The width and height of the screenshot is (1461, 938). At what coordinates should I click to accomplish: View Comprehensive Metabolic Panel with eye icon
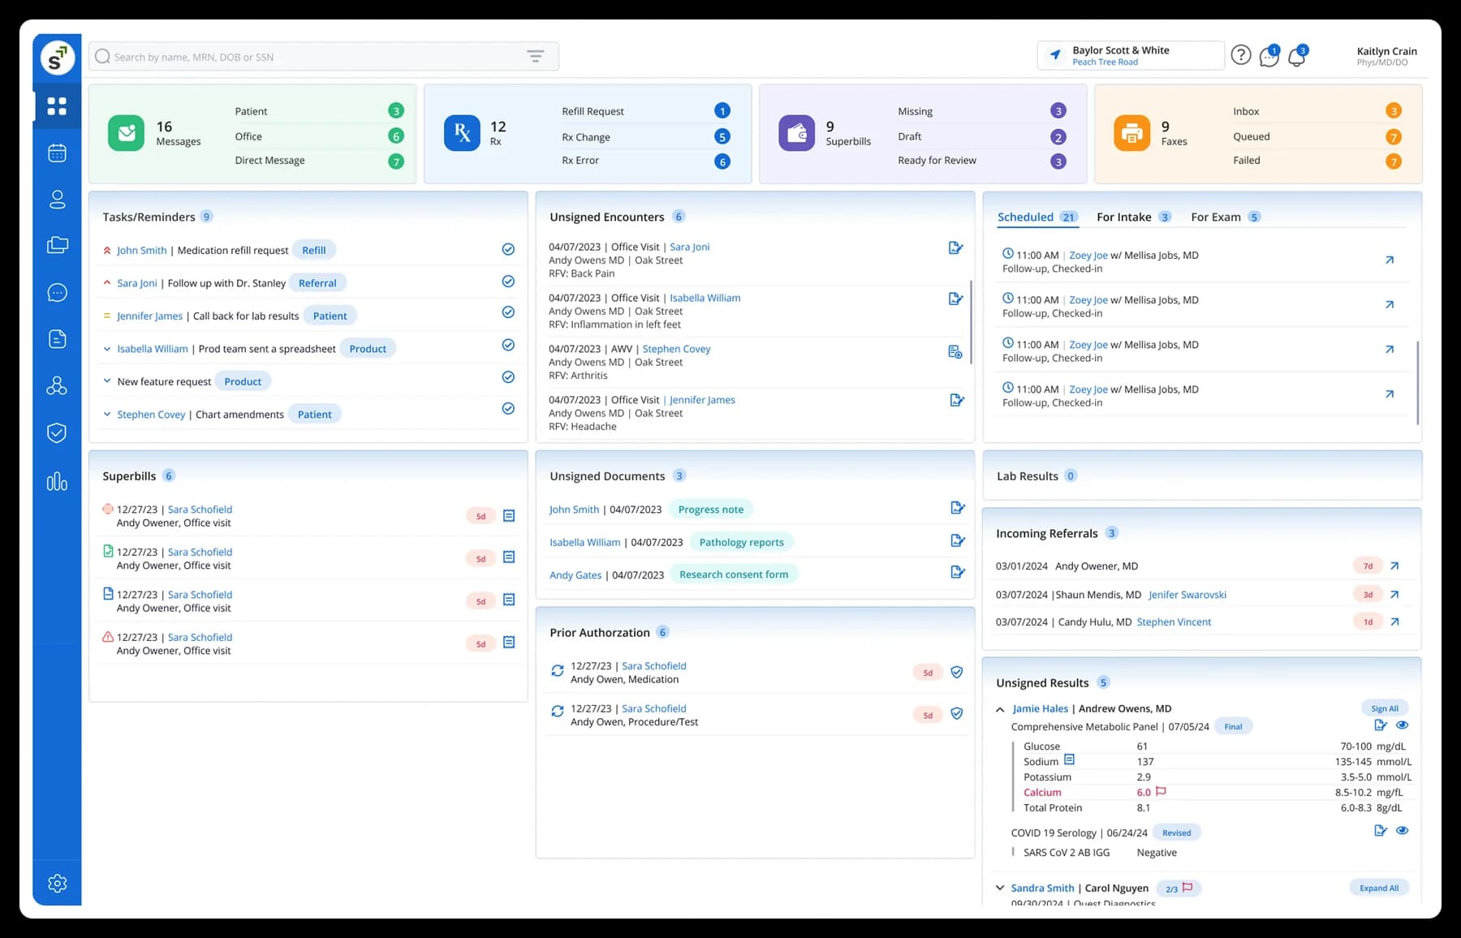[x=1402, y=725]
